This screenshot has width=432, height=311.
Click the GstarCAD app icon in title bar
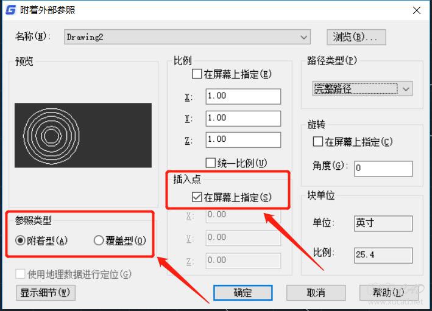click(10, 10)
